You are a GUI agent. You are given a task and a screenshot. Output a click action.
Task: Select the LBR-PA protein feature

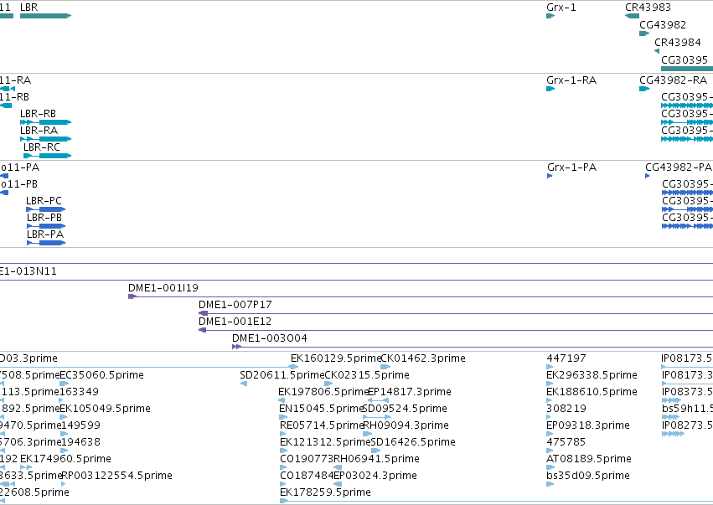pyautogui.click(x=46, y=243)
